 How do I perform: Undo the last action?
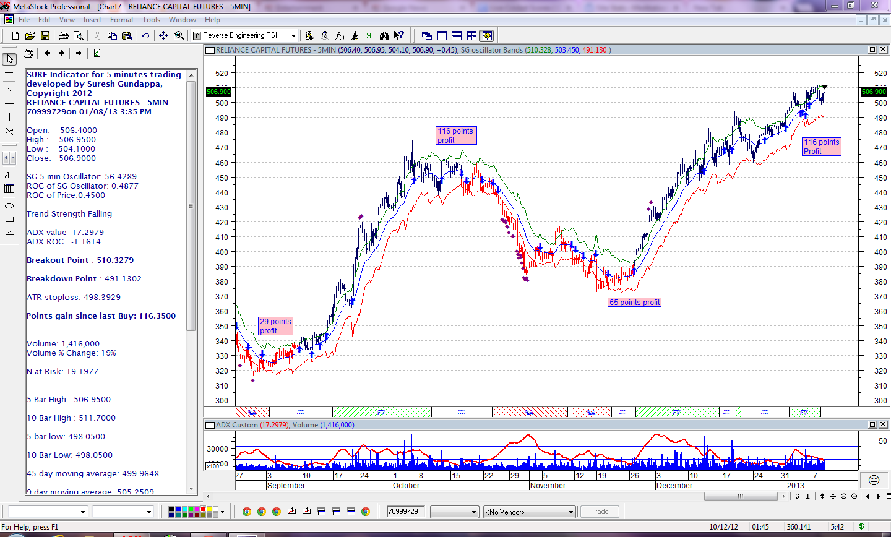point(145,35)
